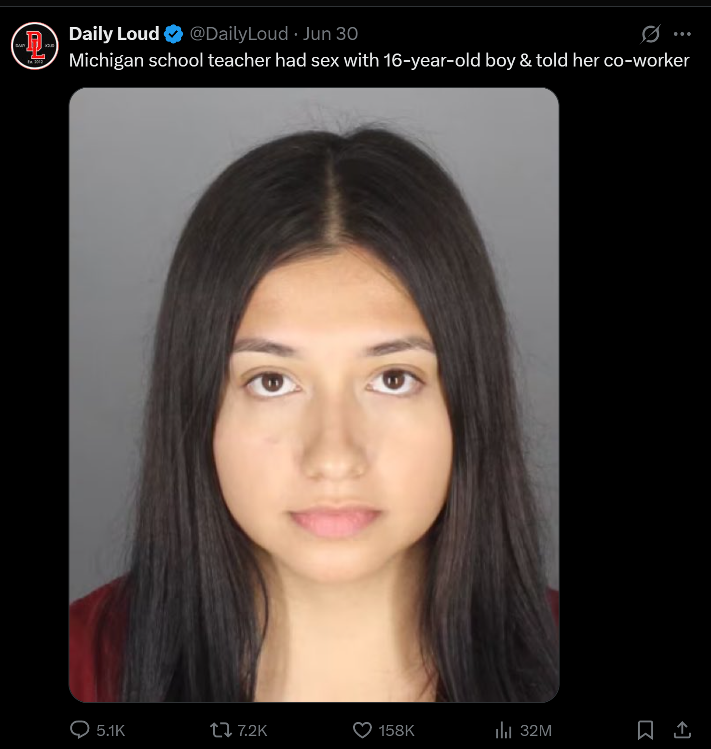This screenshot has height=749, width=711.
Task: Bookmark this post
Action: (645, 730)
